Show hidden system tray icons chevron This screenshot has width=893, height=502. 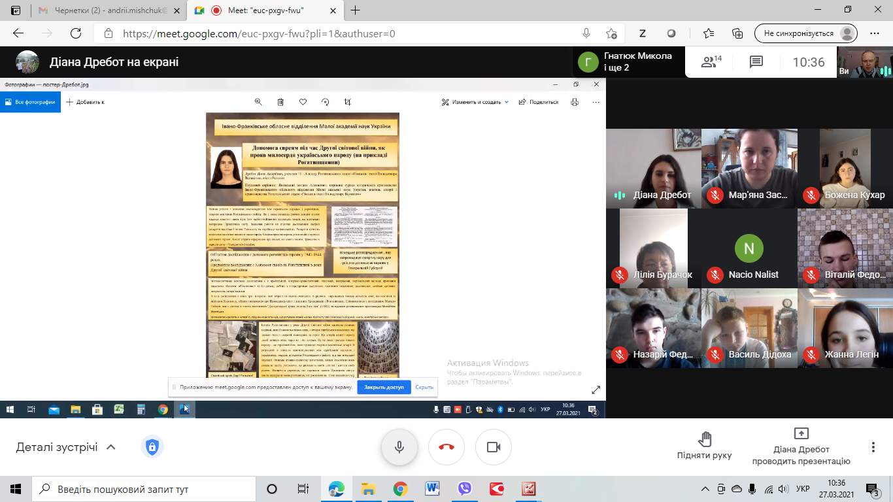[705, 489]
